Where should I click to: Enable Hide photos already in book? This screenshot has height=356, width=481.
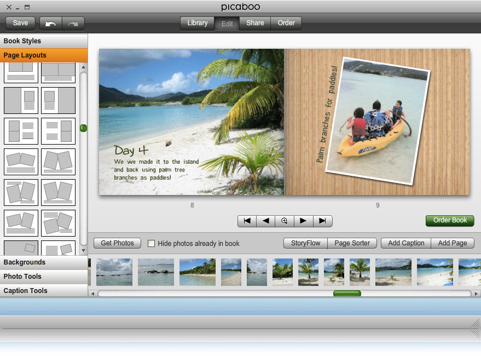tap(151, 244)
